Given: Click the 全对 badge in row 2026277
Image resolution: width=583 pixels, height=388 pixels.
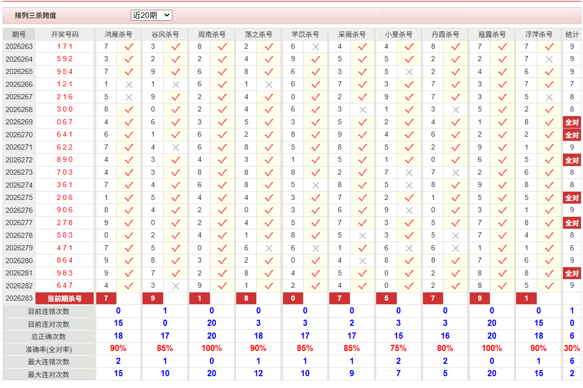Looking at the screenshot, I should 572,223.
